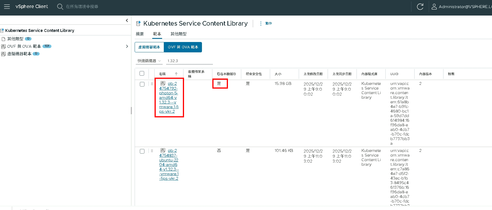This screenshot has height=210, width=492.
Task: Click the sort arrow in 名稱 column
Action: click(176, 74)
